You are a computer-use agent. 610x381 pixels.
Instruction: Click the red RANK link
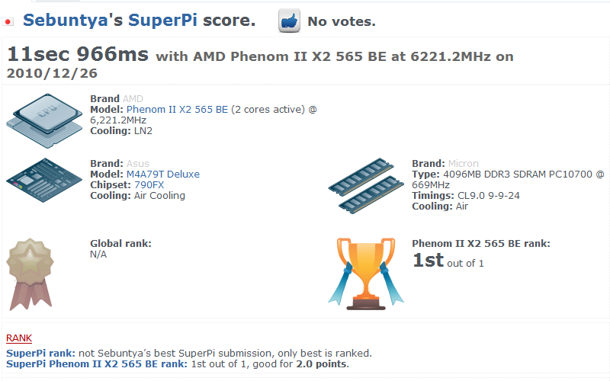click(x=19, y=338)
